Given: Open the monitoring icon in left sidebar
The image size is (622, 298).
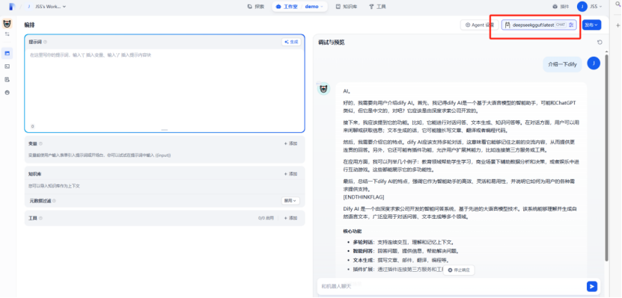Looking at the screenshot, I should [7, 92].
